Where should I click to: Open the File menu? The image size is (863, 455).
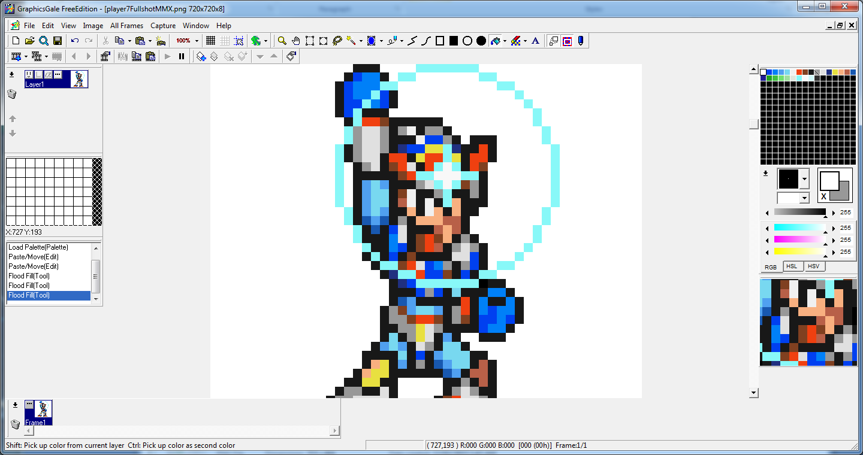29,26
